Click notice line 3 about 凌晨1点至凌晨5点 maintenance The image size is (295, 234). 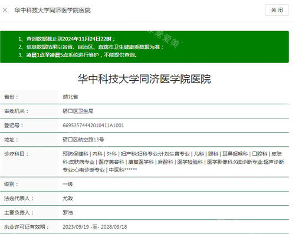(x=78, y=55)
